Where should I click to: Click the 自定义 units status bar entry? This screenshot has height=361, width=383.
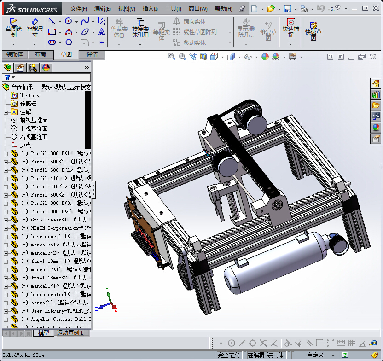pos(315,355)
